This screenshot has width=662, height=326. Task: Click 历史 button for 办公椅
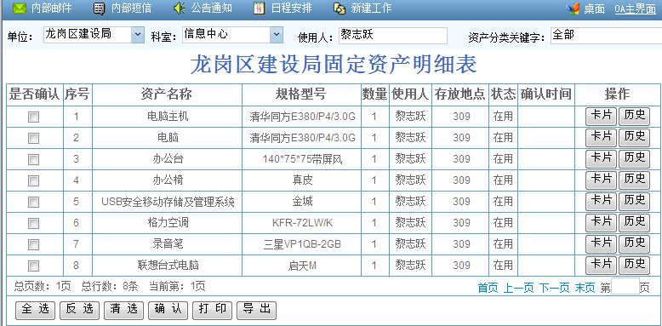pyautogui.click(x=634, y=180)
